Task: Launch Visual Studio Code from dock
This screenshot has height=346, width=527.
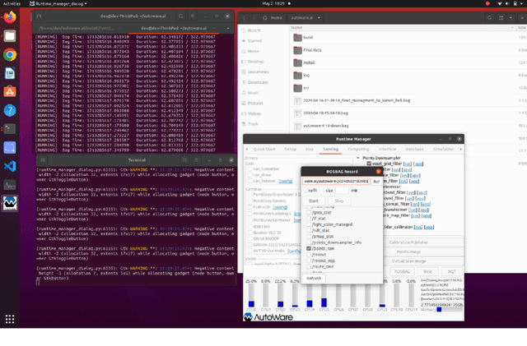Action: coord(10,166)
